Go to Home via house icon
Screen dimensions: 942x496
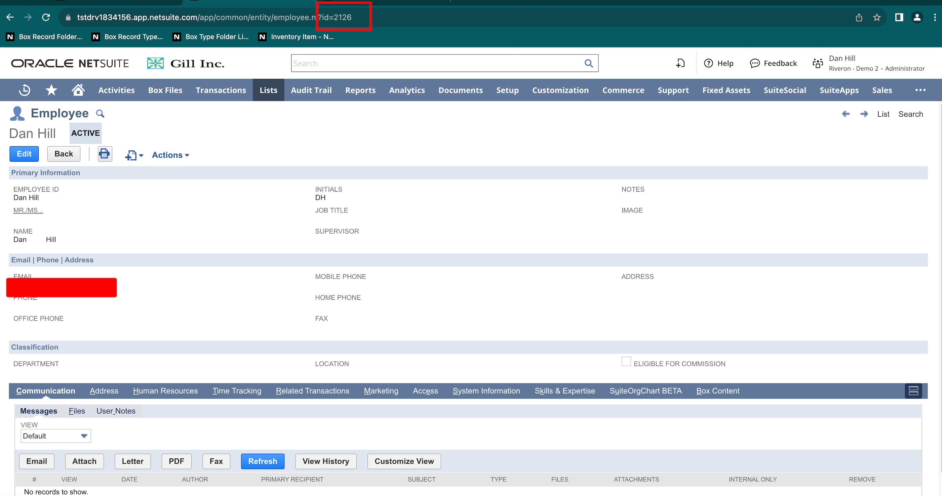click(x=78, y=90)
